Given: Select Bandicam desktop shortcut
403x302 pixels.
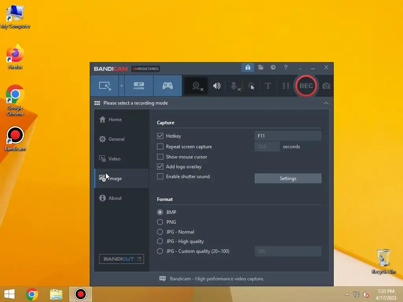Looking at the screenshot, I should click(15, 139).
